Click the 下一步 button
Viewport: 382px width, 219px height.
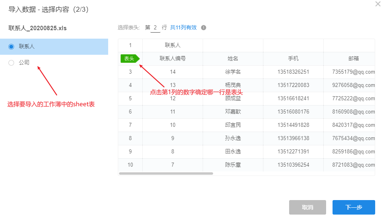click(x=353, y=207)
